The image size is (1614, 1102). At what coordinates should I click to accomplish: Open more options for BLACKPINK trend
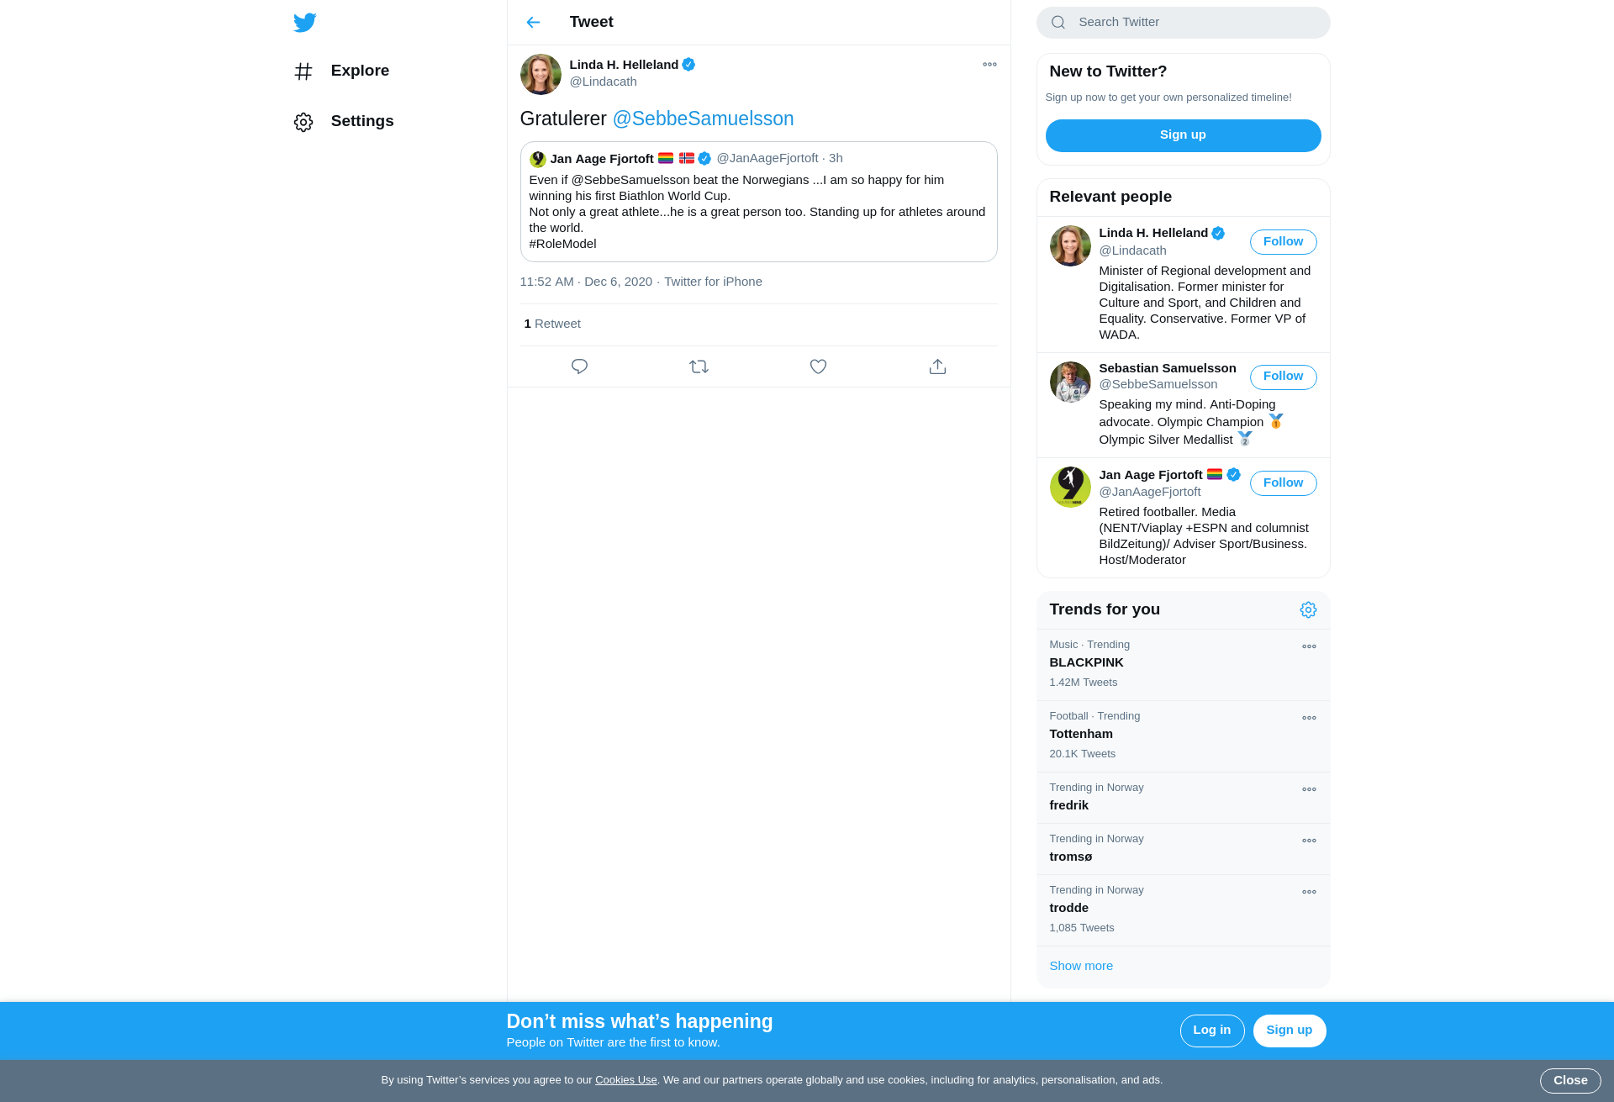[x=1309, y=647]
